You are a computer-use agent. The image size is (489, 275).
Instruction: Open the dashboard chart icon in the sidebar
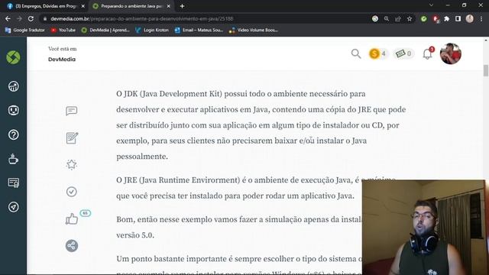pos(14,86)
